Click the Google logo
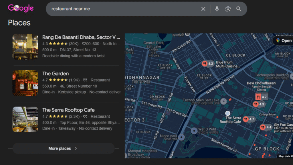This screenshot has width=293, height=165. (21, 8)
